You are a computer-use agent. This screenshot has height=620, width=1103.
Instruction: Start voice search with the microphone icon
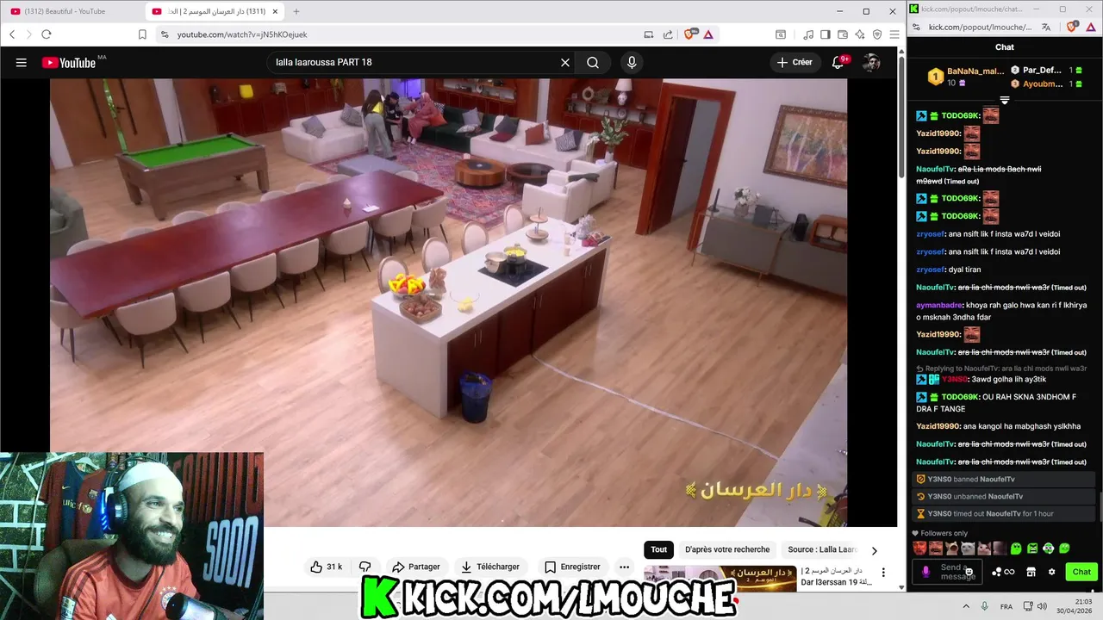(x=632, y=62)
